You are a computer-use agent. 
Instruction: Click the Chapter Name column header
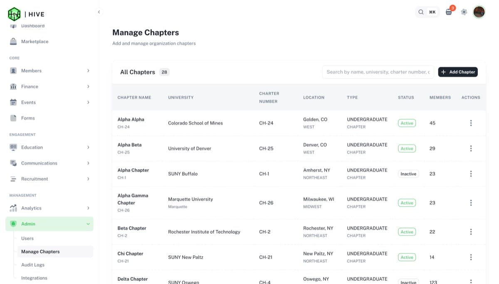[134, 97]
